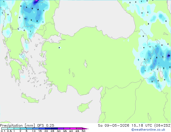171x132 pixels.
Task: Select the 25–30 mm navy legend swatch
Action: click(x=54, y=128)
